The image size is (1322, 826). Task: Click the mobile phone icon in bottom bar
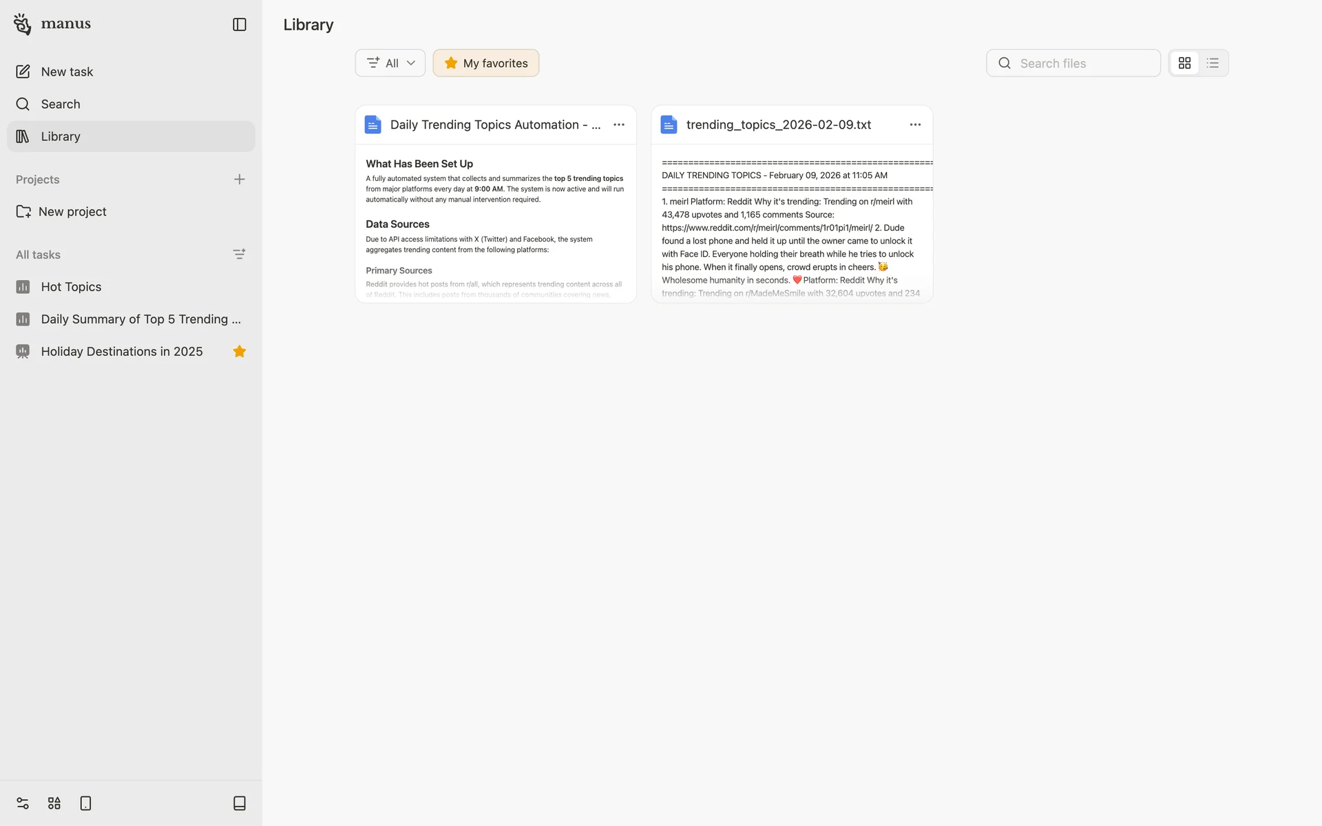click(x=85, y=803)
